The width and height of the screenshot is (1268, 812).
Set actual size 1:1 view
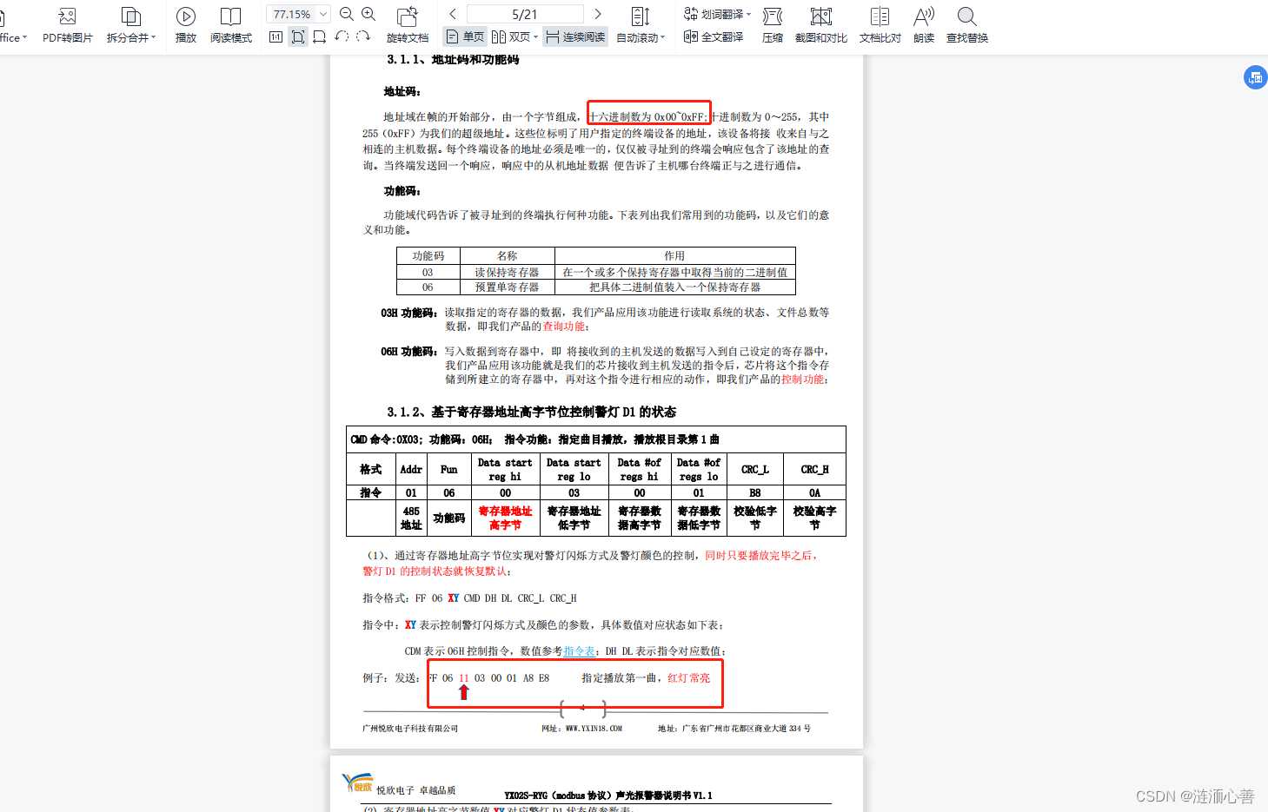(x=276, y=36)
